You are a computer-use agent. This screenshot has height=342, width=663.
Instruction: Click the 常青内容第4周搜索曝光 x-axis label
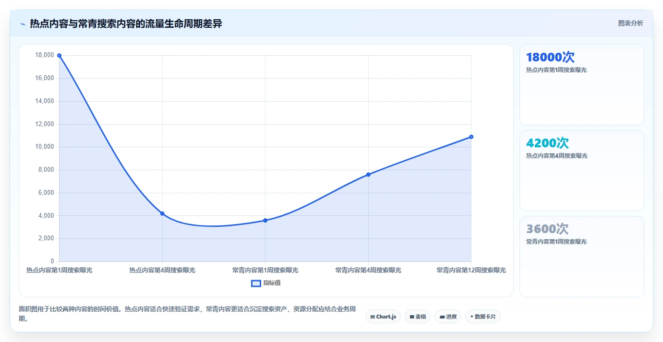click(368, 271)
